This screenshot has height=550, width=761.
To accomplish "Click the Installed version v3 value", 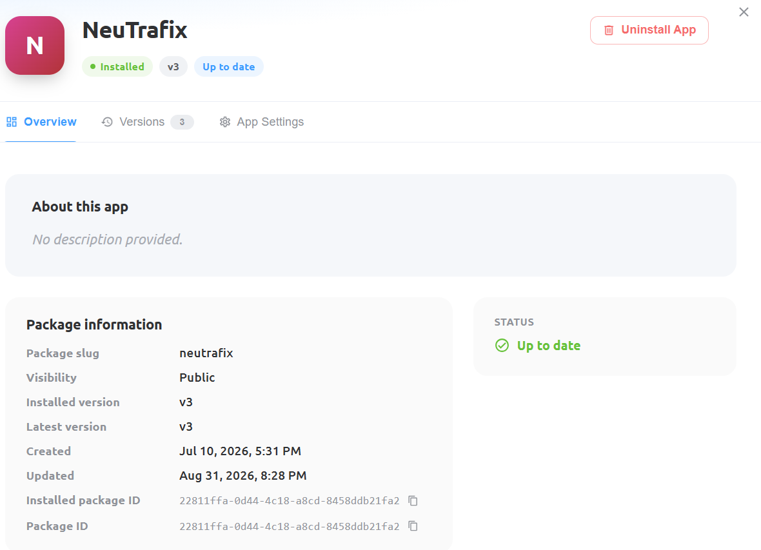I will (x=186, y=402).
